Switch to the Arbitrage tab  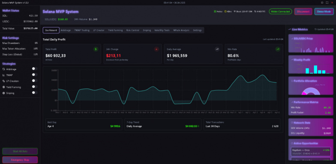[66, 30]
